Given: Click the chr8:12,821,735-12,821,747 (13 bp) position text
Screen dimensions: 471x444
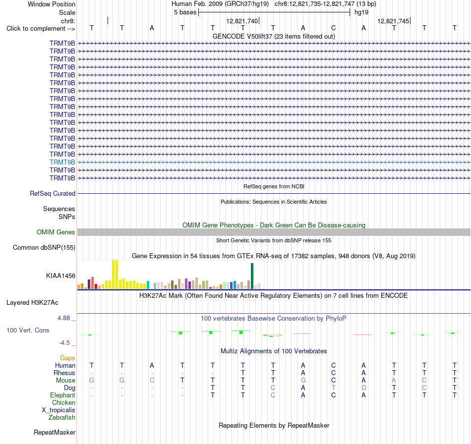Looking at the screenshot, I should point(325,4).
